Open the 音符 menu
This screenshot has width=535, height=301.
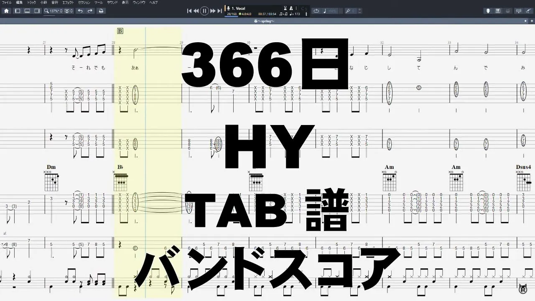pyautogui.click(x=55, y=3)
